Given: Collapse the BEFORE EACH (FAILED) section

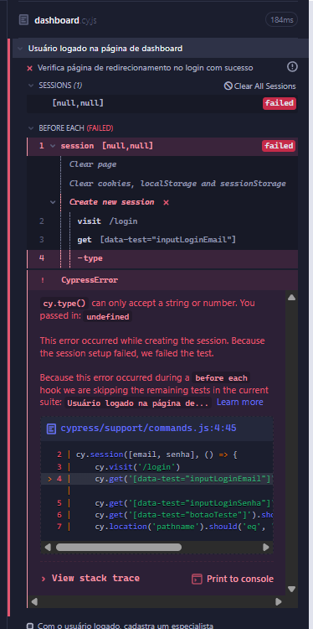Looking at the screenshot, I should [x=31, y=128].
